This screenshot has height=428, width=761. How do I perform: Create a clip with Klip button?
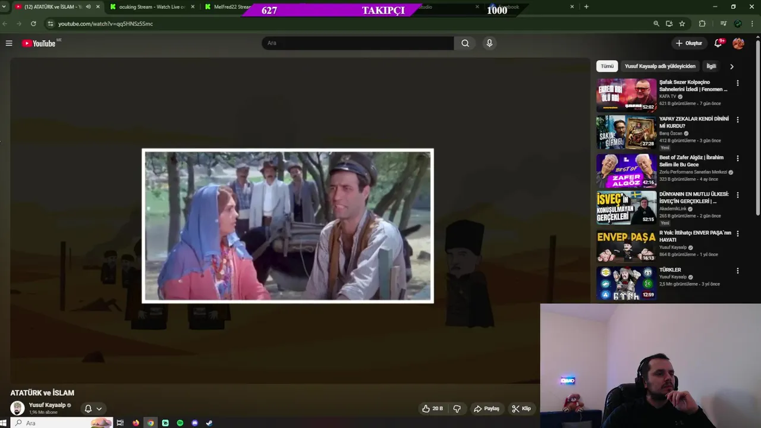click(521, 408)
